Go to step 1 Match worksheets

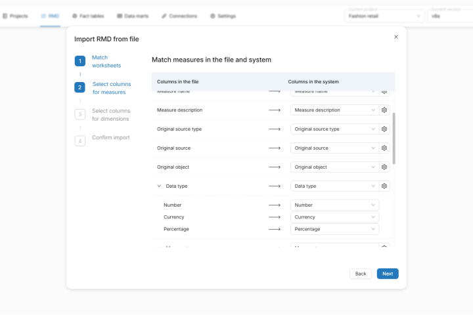tap(106, 62)
